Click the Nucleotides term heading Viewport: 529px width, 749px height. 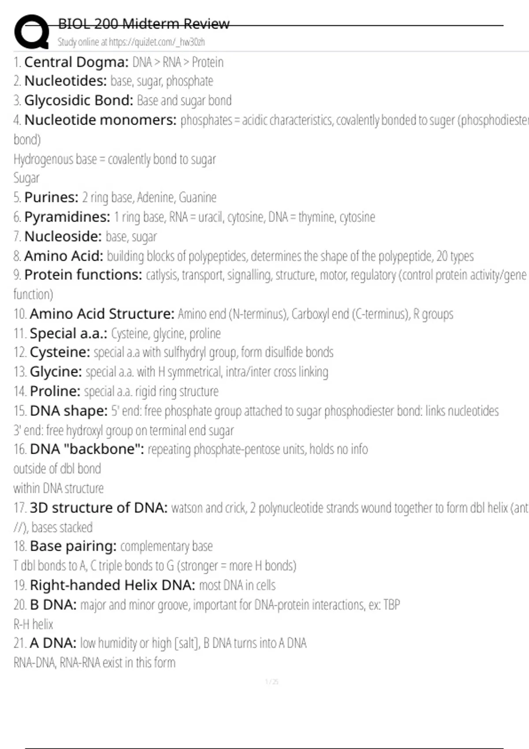tap(65, 81)
